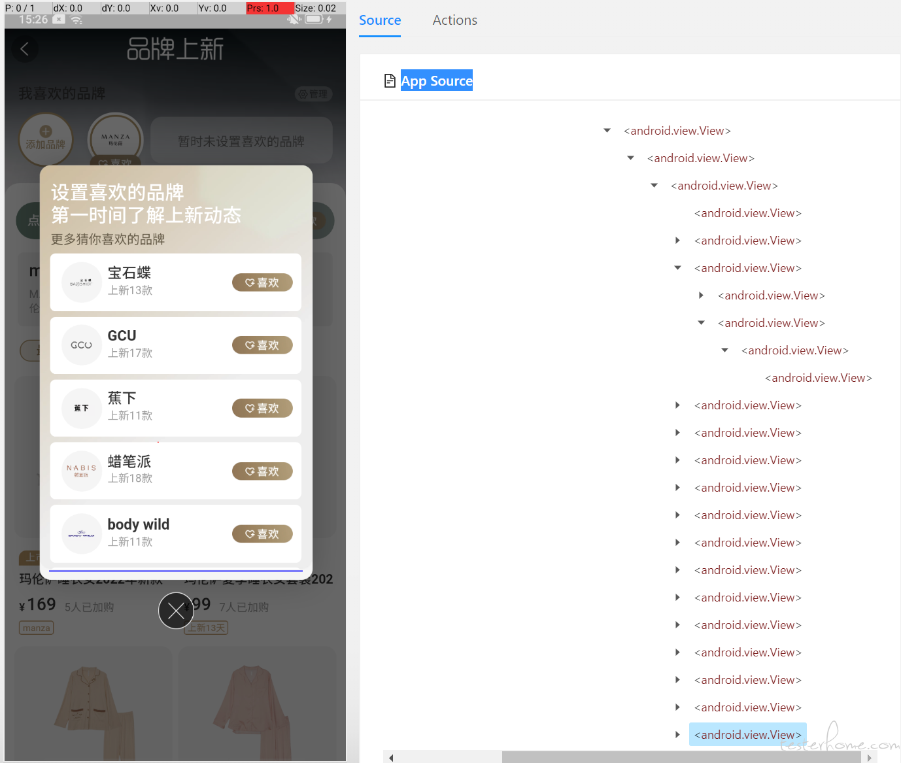The image size is (901, 763).
Task: Tap the back arrow on 品牌上新 page
Action: click(25, 49)
